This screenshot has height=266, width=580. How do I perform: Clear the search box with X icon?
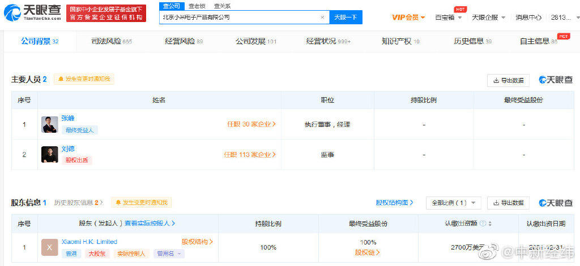[x=322, y=18]
